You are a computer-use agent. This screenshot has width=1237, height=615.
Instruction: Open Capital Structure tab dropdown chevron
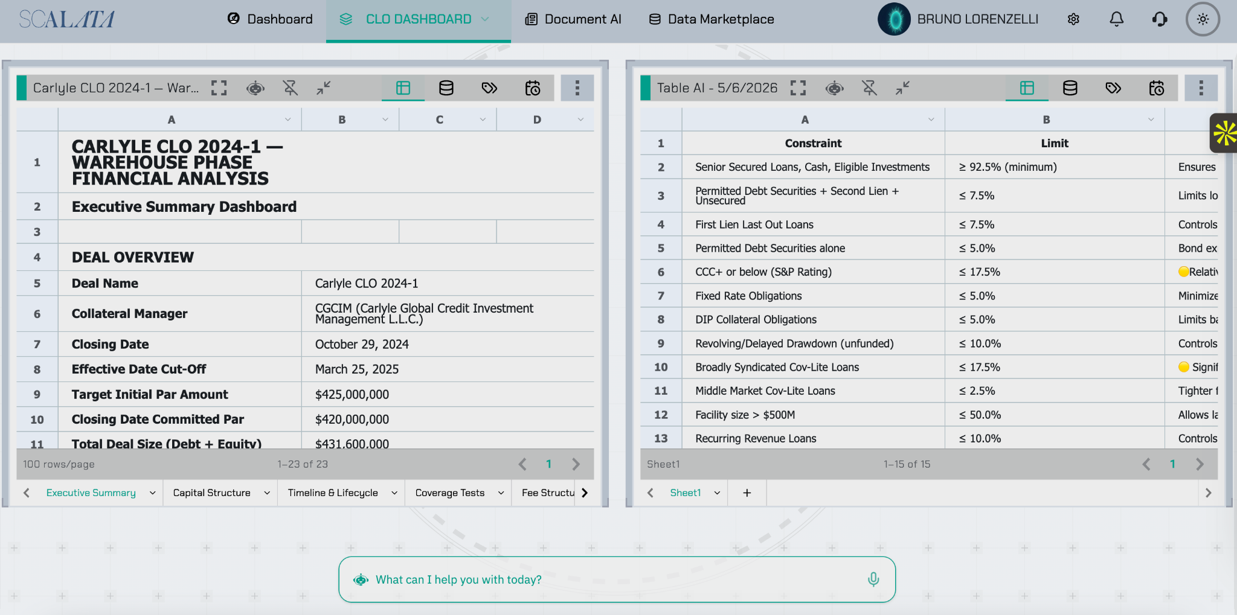pos(267,493)
